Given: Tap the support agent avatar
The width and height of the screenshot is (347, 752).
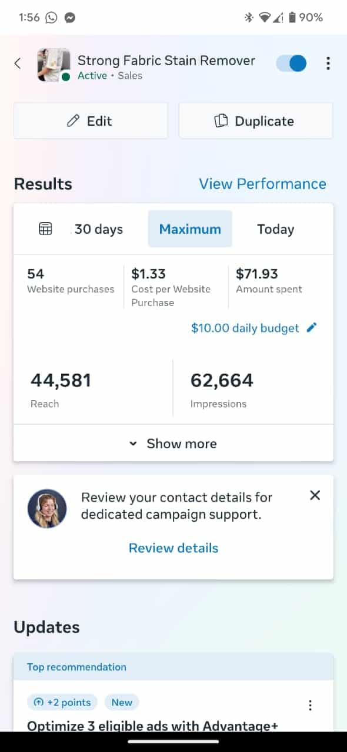Looking at the screenshot, I should (x=47, y=508).
